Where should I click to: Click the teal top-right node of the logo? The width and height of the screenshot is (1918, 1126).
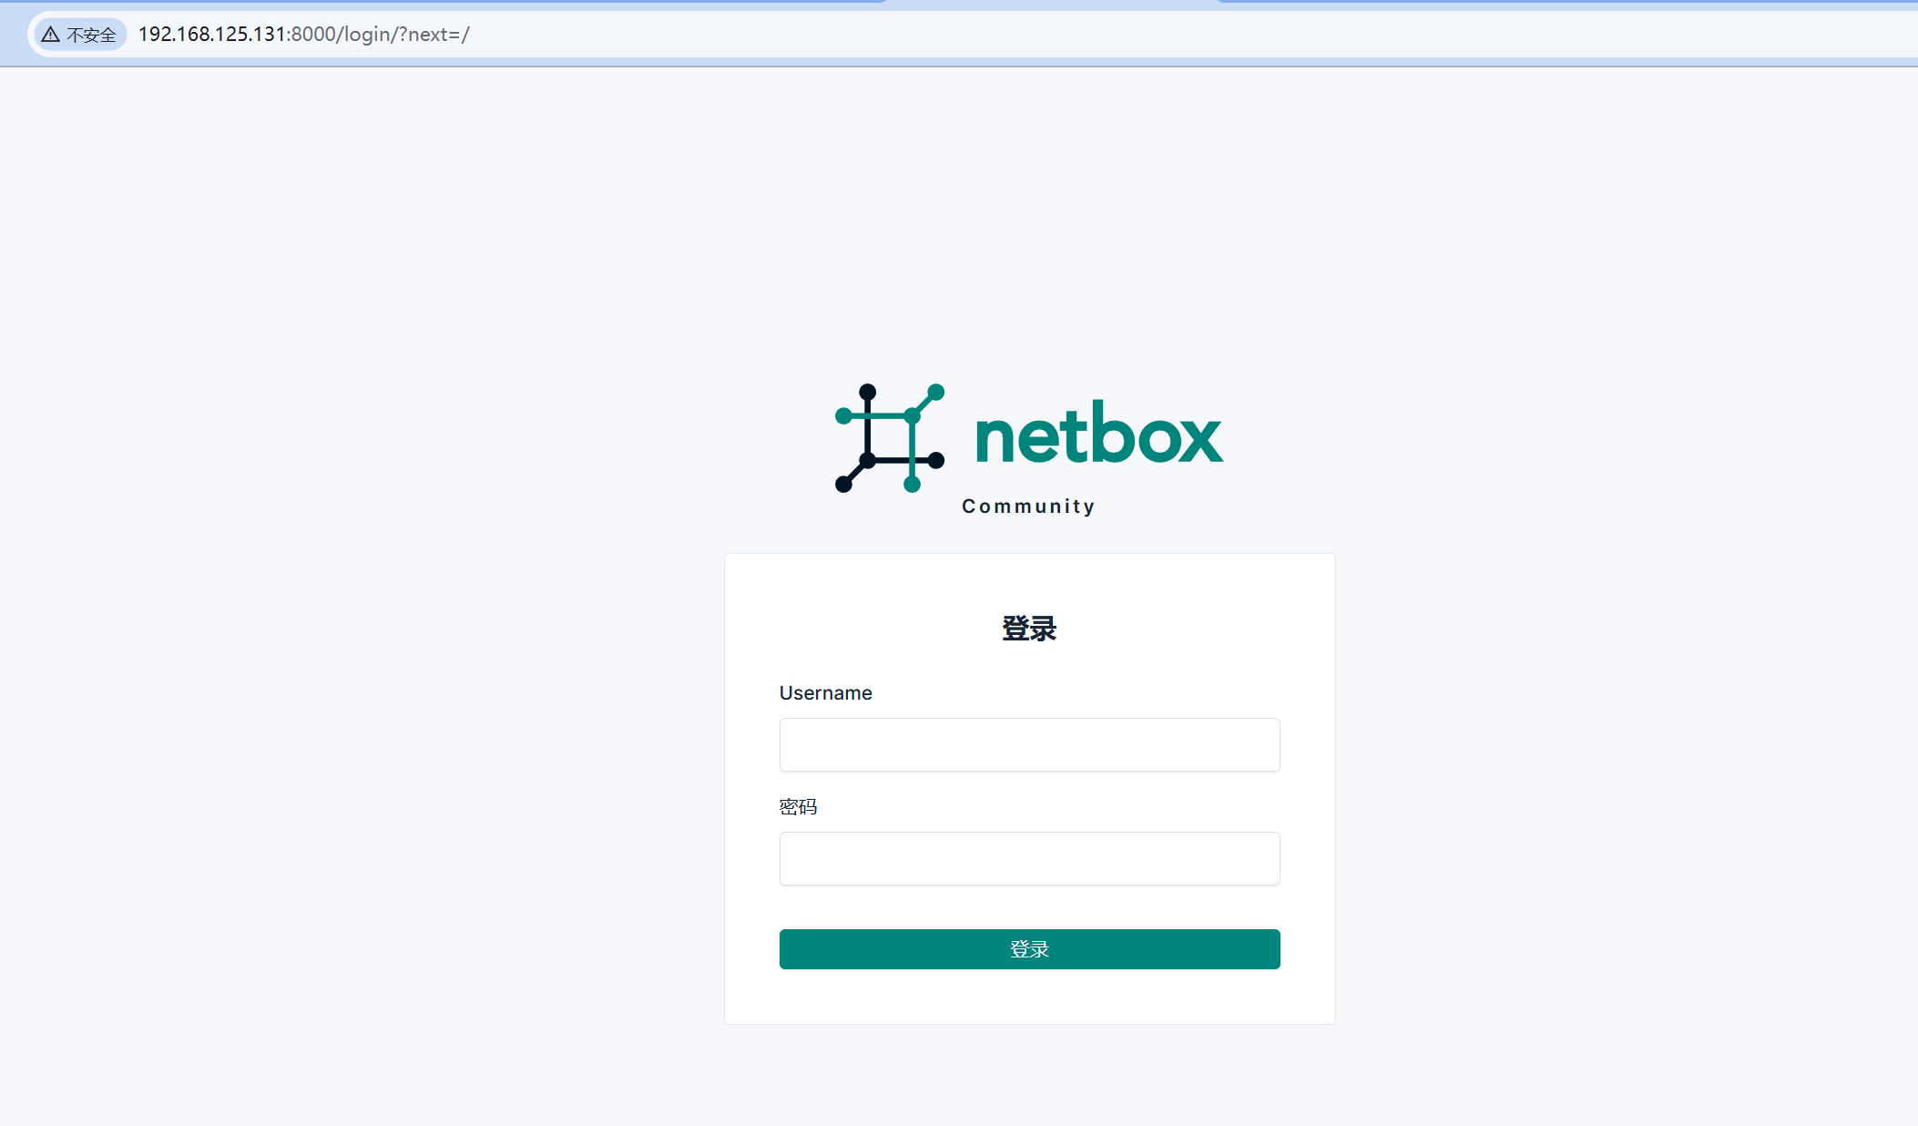pos(936,393)
